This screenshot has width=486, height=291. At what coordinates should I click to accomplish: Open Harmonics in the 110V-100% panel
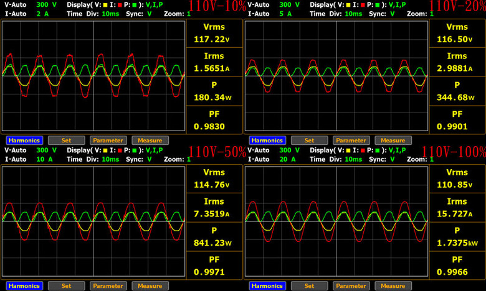click(x=267, y=286)
